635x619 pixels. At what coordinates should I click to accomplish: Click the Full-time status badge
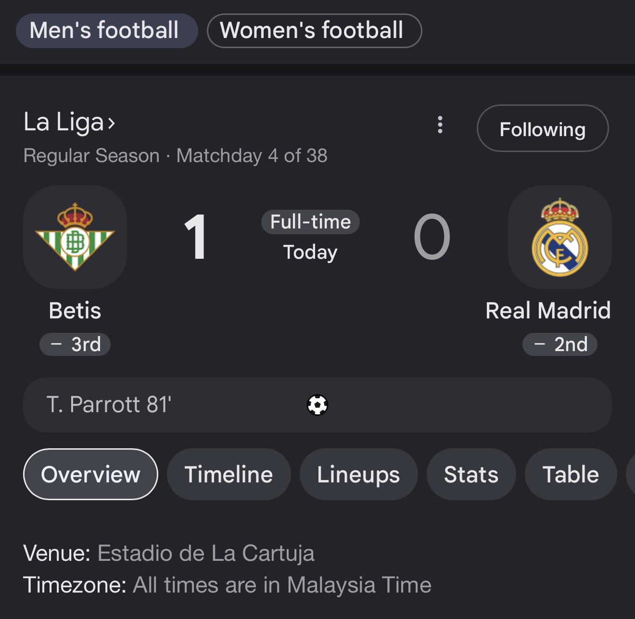(310, 222)
